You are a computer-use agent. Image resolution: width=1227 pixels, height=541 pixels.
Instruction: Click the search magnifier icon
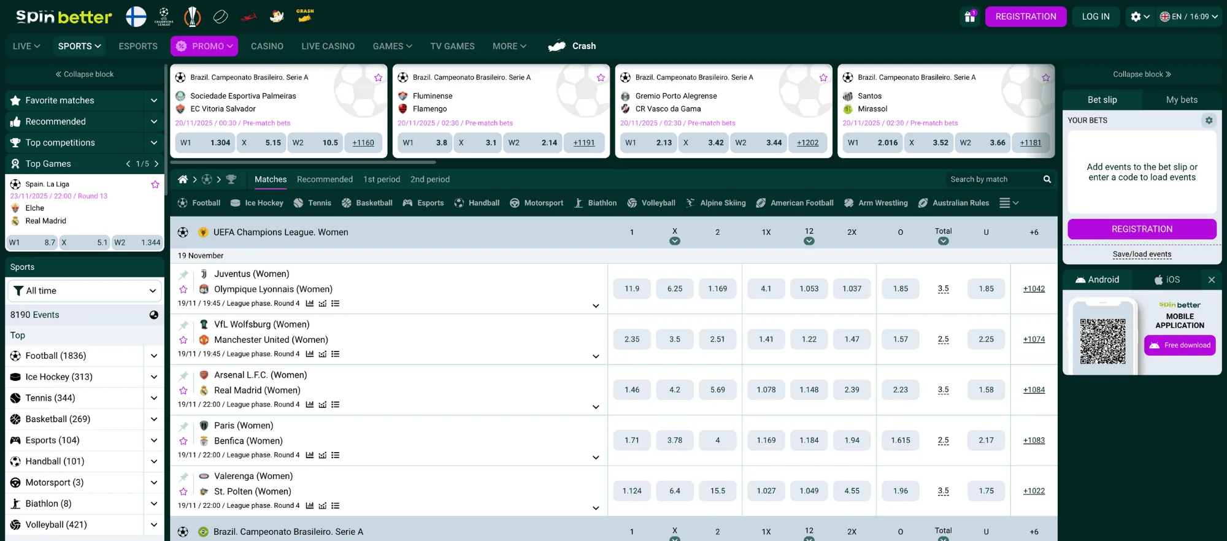[1047, 179]
